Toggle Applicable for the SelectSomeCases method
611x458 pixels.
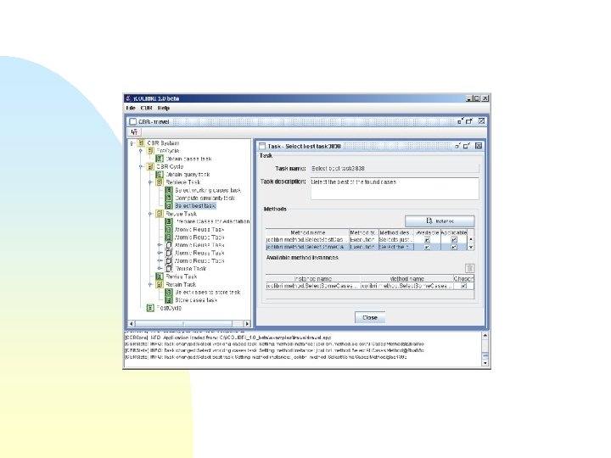point(453,247)
